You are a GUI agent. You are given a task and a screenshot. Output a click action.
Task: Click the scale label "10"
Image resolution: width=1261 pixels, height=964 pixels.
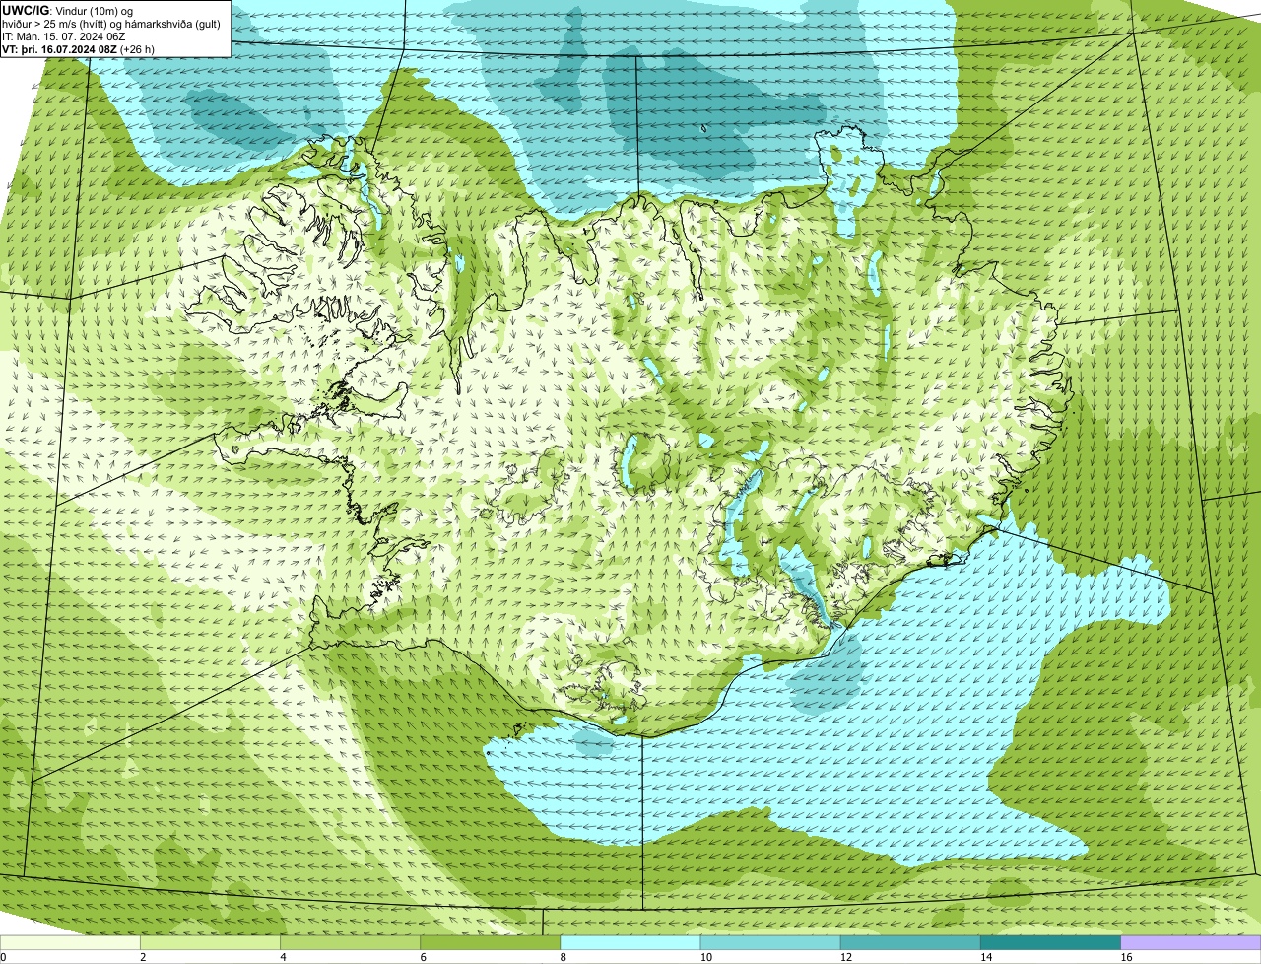tap(705, 957)
